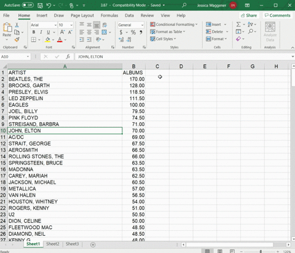This screenshot has height=253, width=295.
Task: Click the Save icon in title bar
Action: tap(40, 6)
